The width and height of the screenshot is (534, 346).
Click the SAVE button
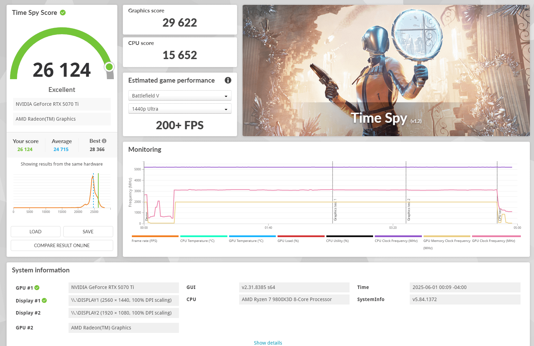click(88, 232)
